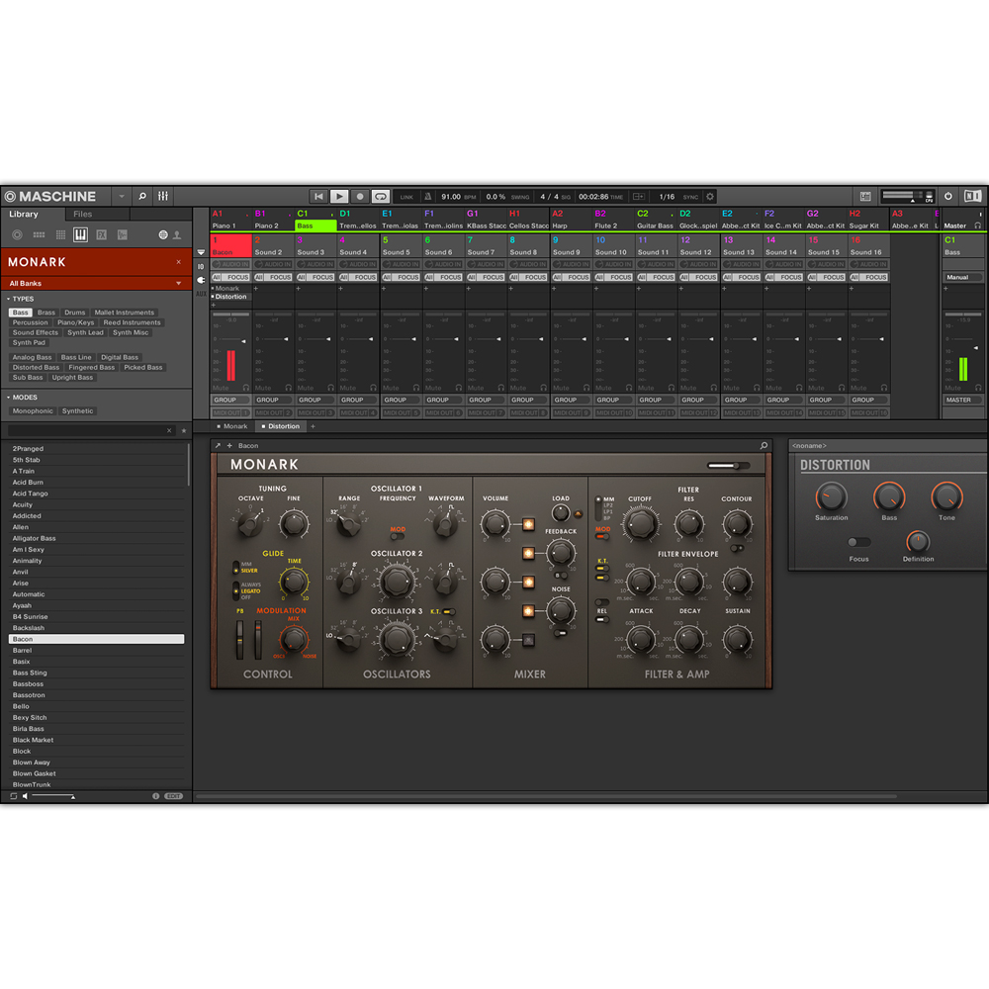Filter by Monophonic mode tag
Image resolution: width=989 pixels, height=989 pixels.
(33, 410)
